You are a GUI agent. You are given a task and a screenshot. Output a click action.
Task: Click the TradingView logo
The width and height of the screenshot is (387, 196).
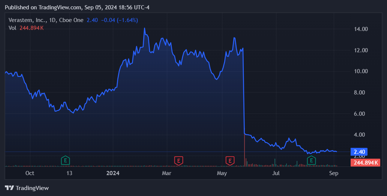point(9,188)
